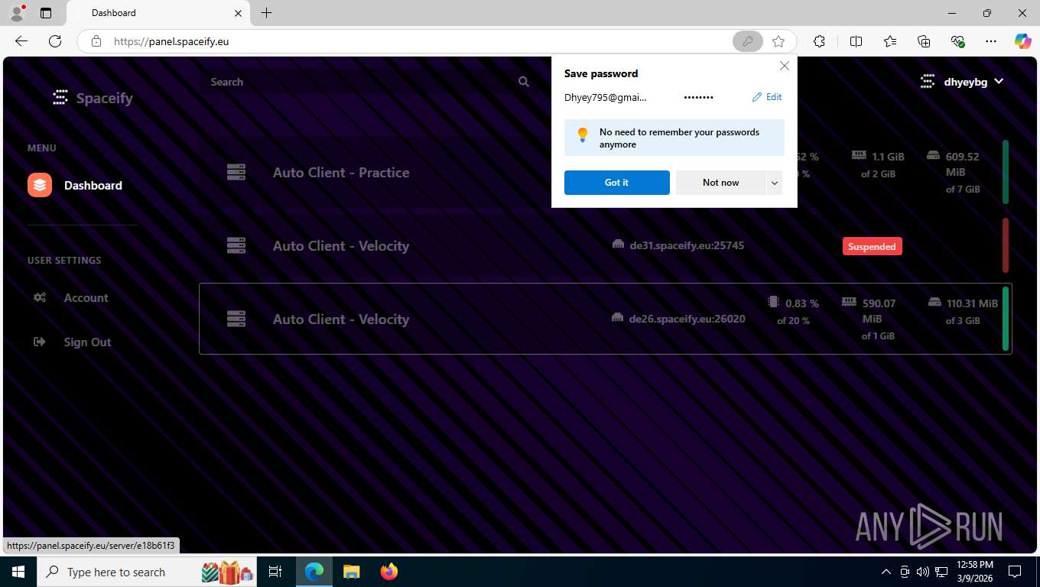
Task: Focus the browser address bar
Action: 421,41
